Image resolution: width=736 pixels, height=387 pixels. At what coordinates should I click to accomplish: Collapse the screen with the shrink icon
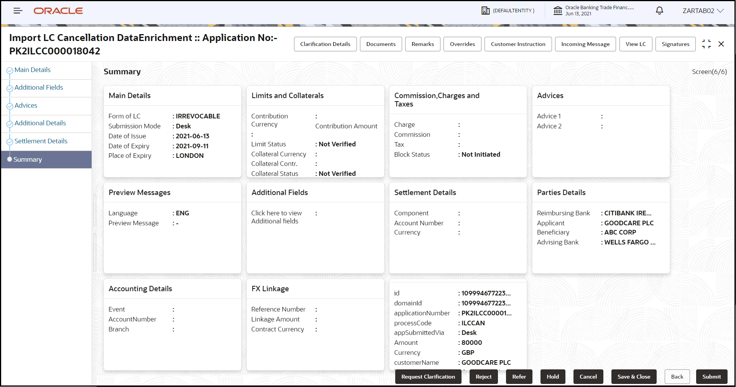(706, 44)
